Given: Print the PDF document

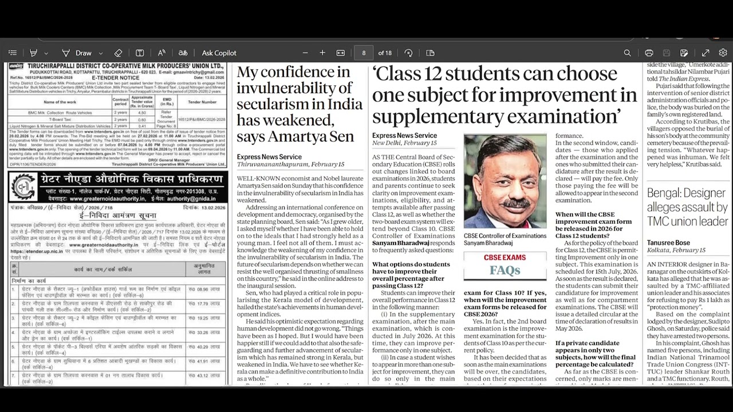Looking at the screenshot, I should click(649, 53).
